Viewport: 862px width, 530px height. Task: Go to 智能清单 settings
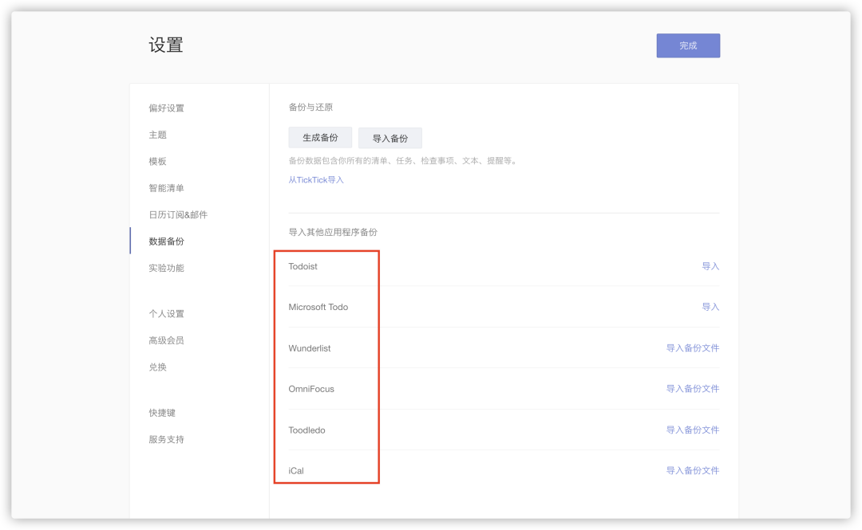tap(166, 188)
